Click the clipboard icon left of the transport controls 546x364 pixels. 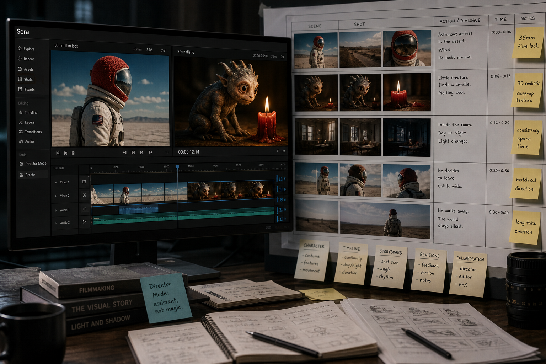pos(73,153)
